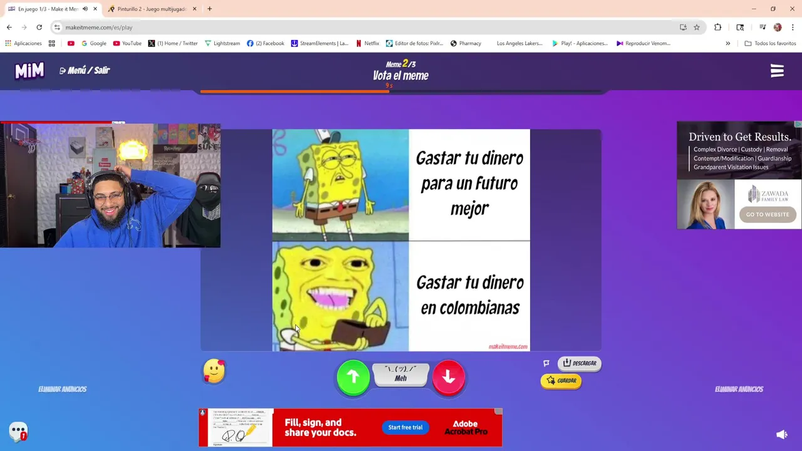
Task: Toggle game sound speaker icon
Action: pyautogui.click(x=782, y=435)
